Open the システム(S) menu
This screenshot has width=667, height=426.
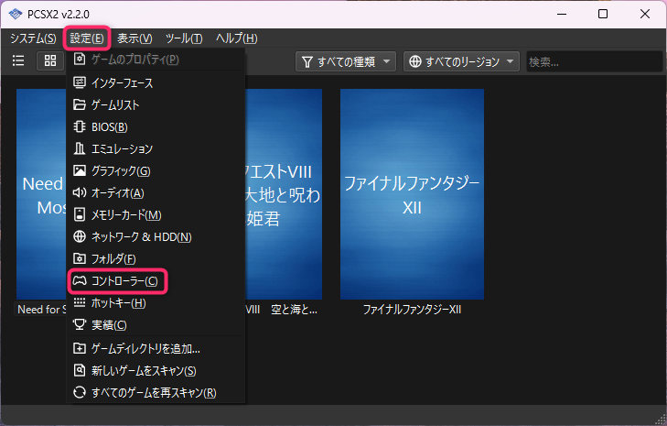click(33, 38)
